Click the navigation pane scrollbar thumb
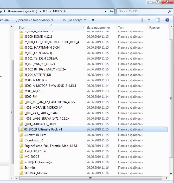The width and height of the screenshot is (174, 183). click(11, 112)
